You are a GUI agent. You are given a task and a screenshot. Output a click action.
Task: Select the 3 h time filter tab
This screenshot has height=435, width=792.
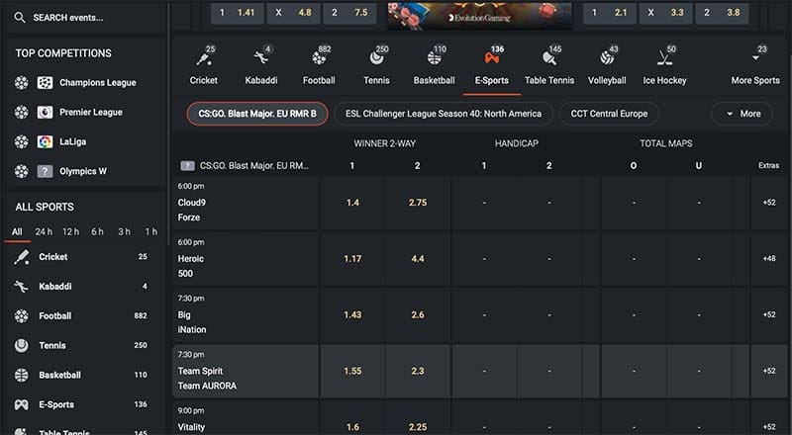pyautogui.click(x=125, y=231)
